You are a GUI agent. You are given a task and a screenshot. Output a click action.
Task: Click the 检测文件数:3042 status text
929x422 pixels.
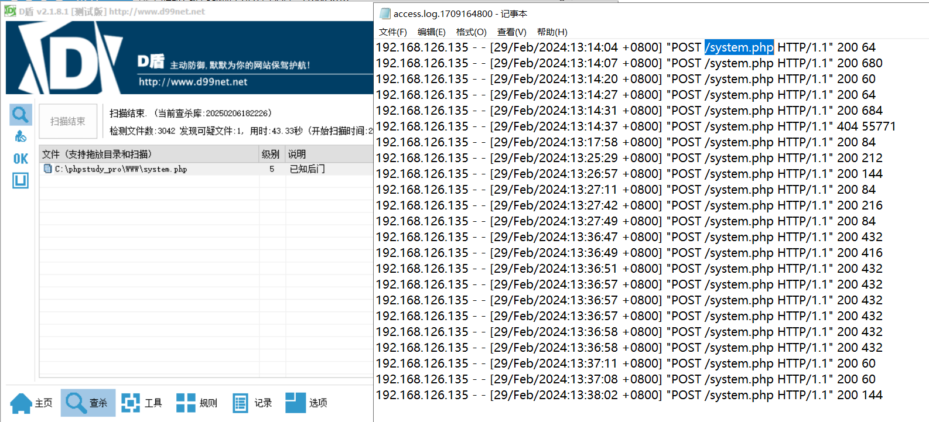coord(142,131)
